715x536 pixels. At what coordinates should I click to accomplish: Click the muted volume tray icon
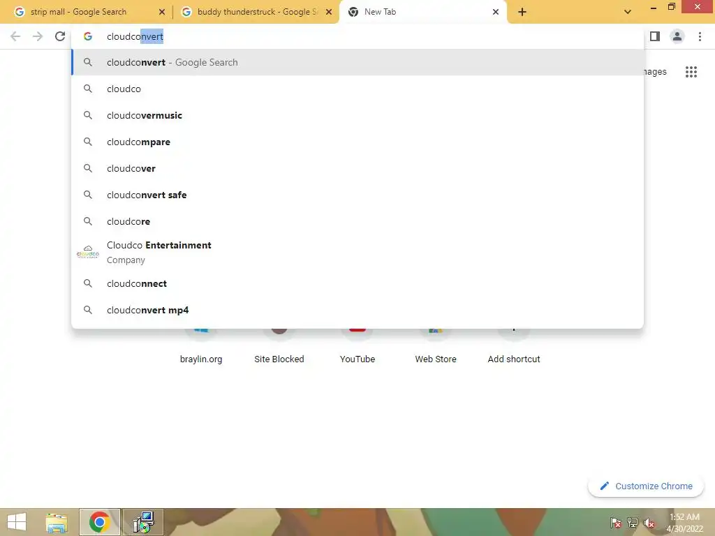(649, 522)
